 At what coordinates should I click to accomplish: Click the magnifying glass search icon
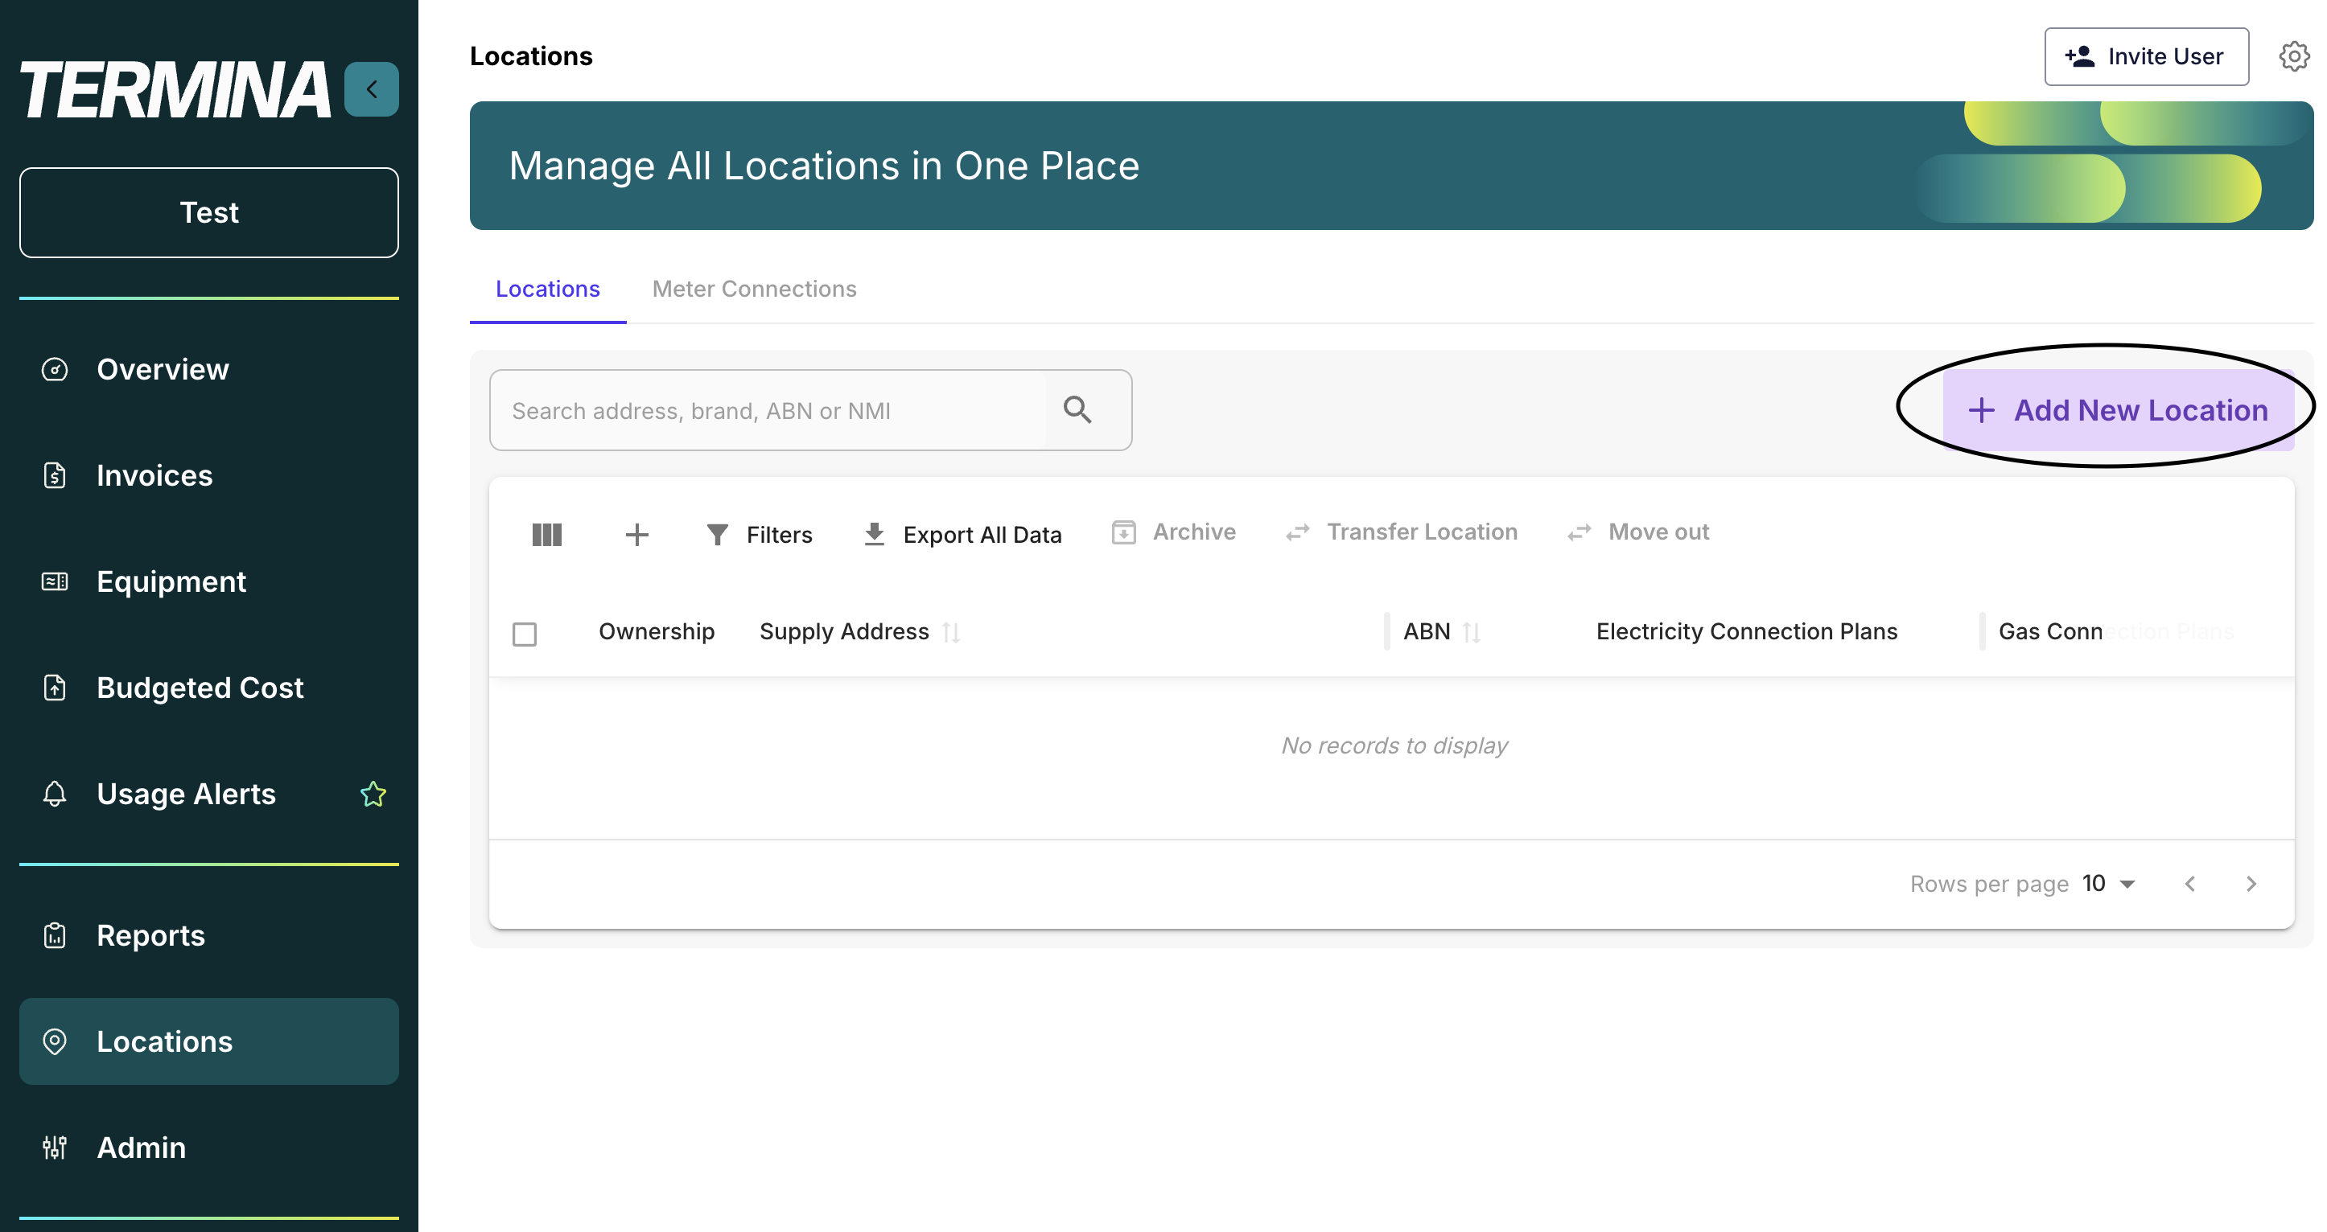(1077, 410)
